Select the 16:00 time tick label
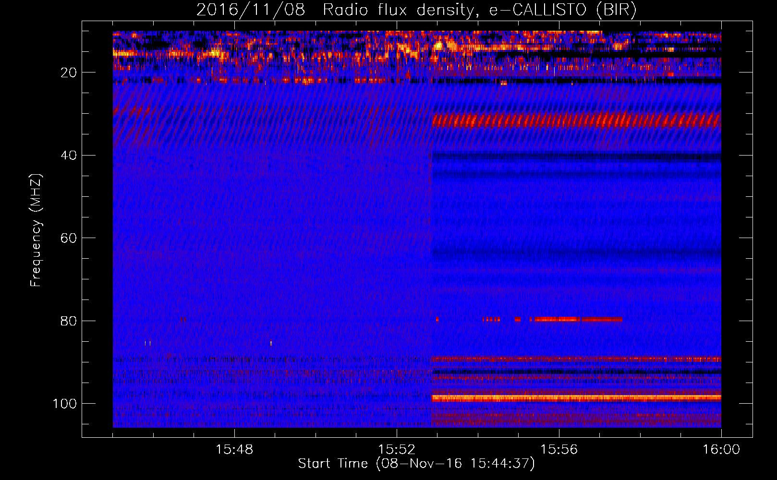777x480 pixels. coord(721,449)
